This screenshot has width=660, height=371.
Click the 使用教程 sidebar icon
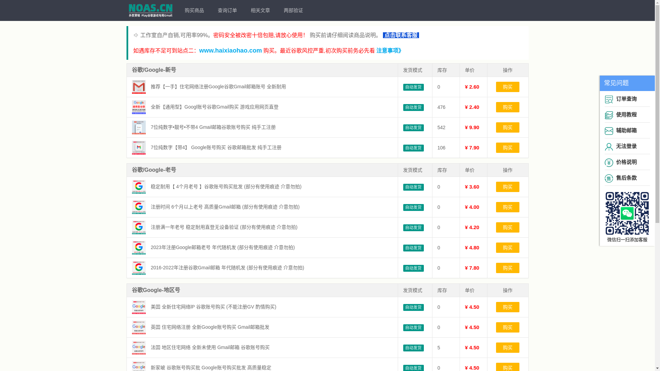609,115
